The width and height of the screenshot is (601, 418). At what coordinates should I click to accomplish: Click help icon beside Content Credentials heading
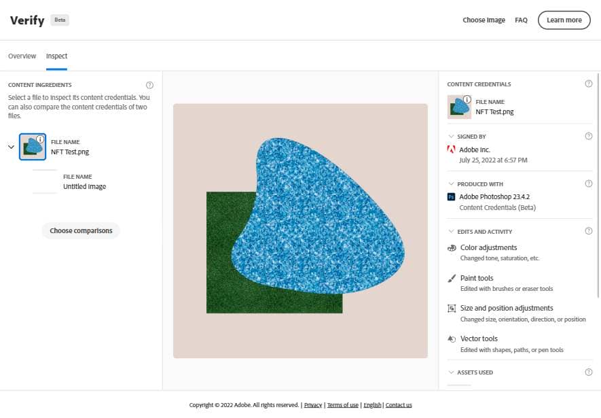pyautogui.click(x=588, y=84)
